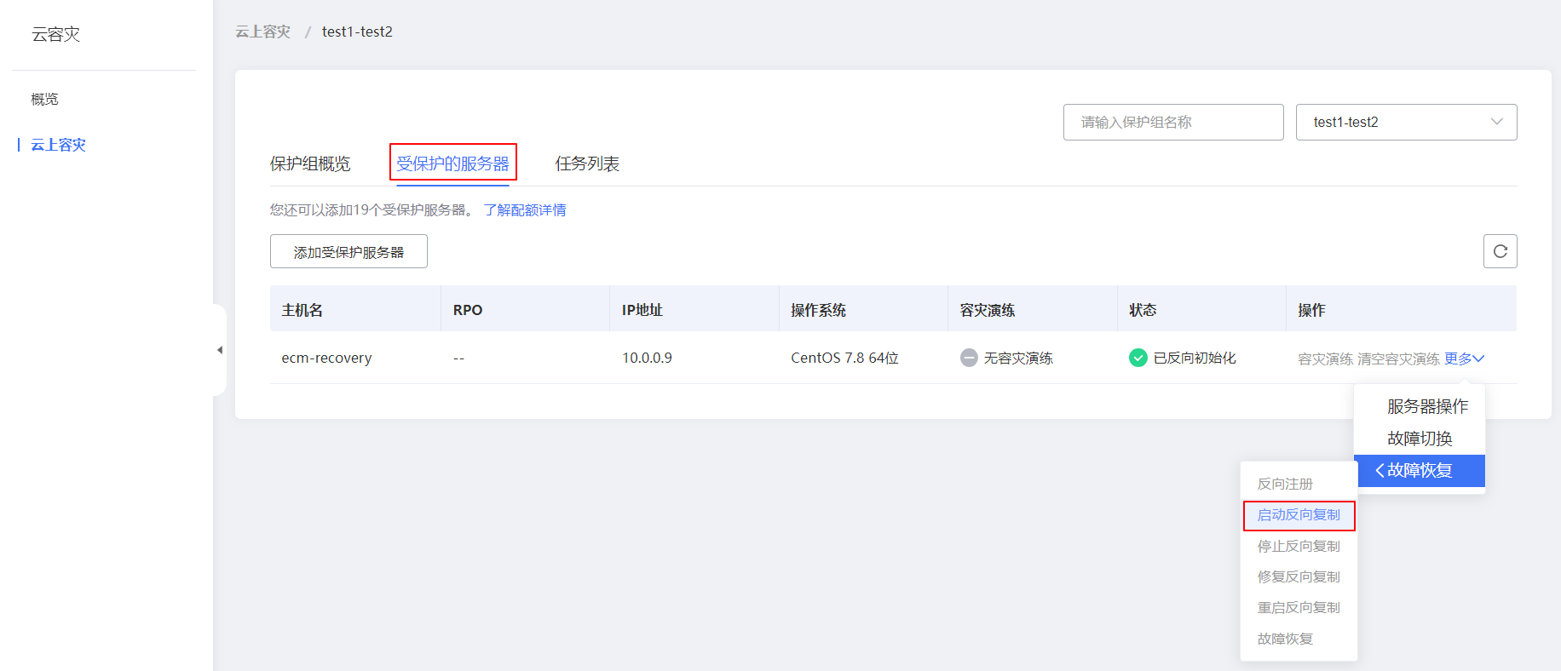Screen dimensions: 1561x671
Task: Click the 云上容灾 breadcrumb link
Action: tap(262, 32)
